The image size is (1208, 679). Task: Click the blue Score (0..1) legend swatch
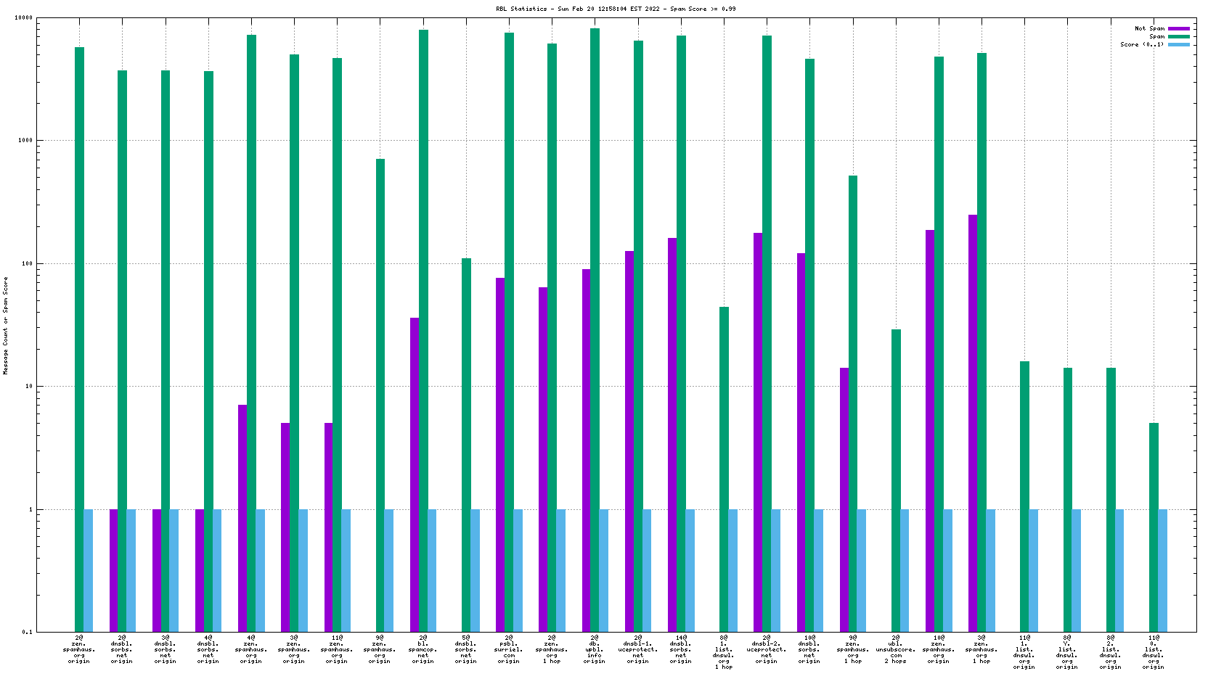[x=1178, y=45]
